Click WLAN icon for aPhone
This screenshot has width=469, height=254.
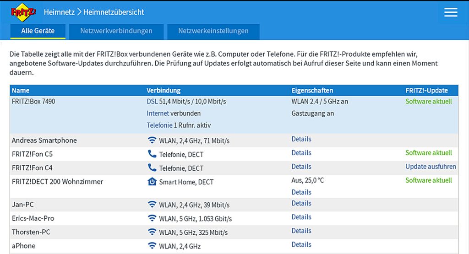(x=152, y=245)
